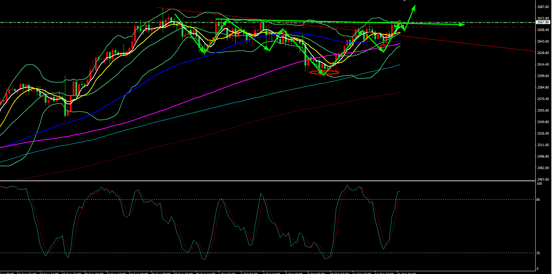Click the 2482.00 price axis label
The image size is (552, 274).
(x=543, y=168)
